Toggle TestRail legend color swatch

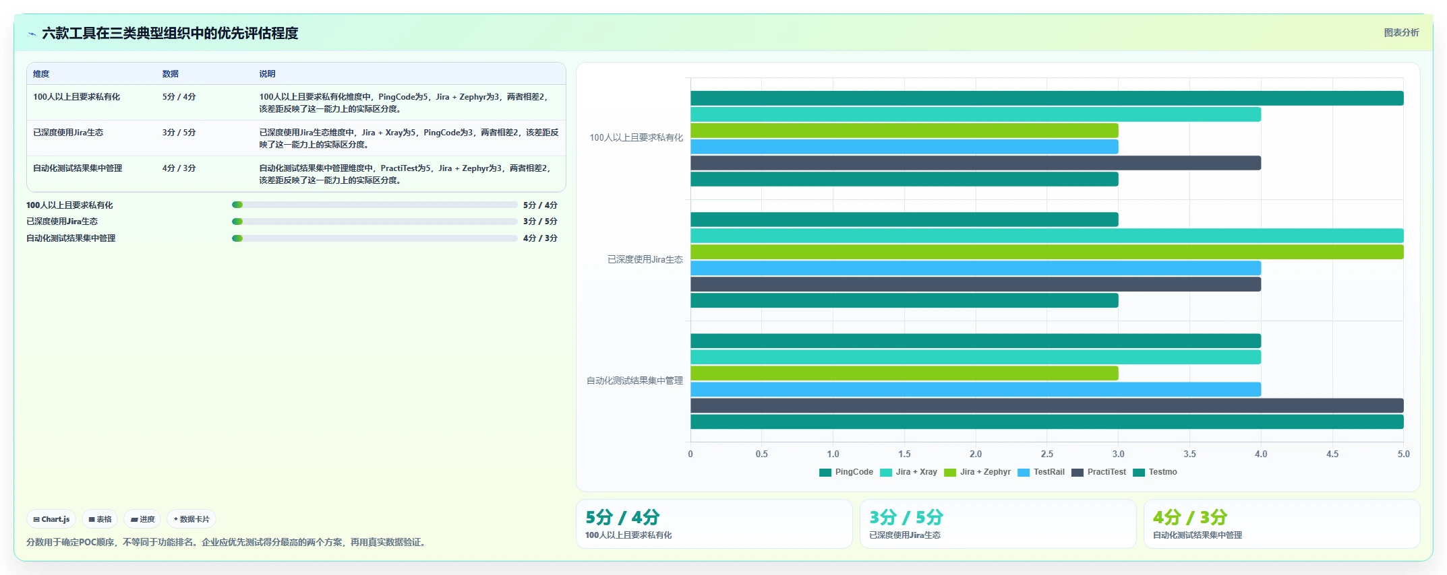1024,472
